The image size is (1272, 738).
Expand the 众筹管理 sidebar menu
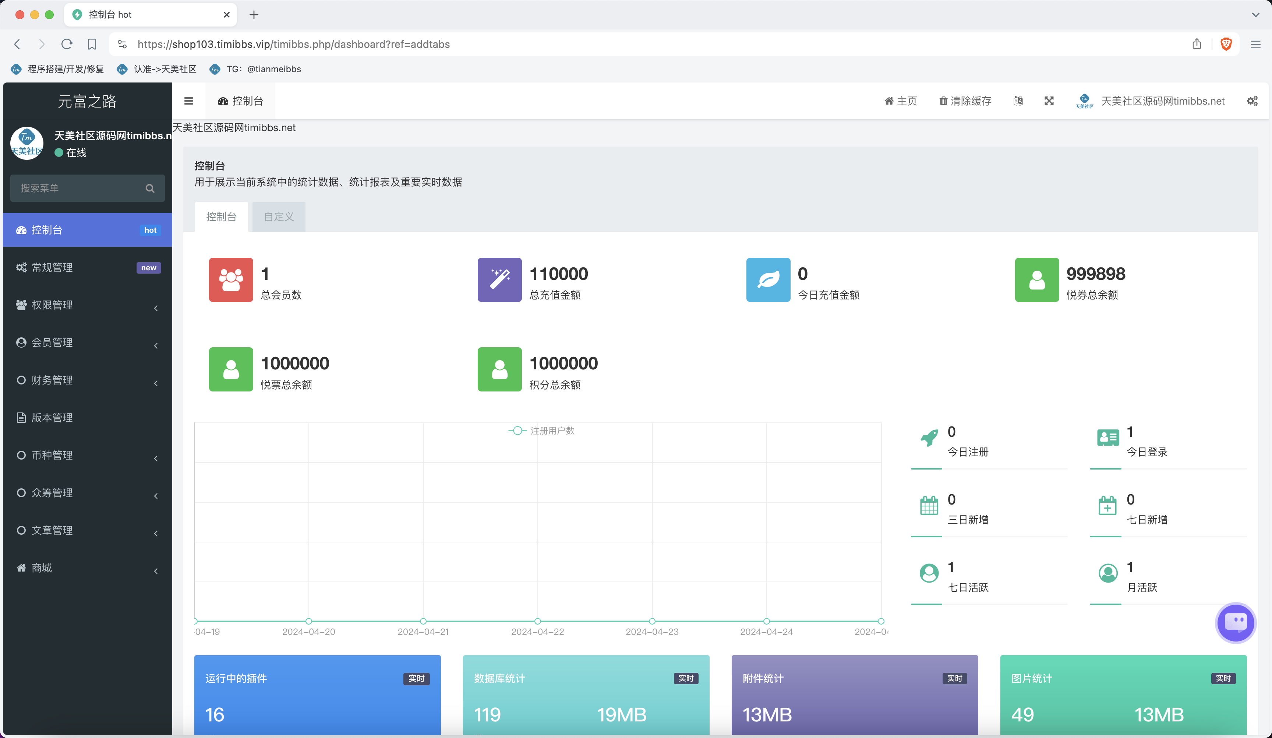point(87,492)
